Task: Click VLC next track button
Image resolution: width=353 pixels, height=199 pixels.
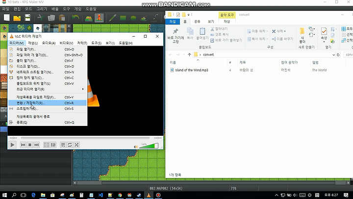Action: [36, 145]
